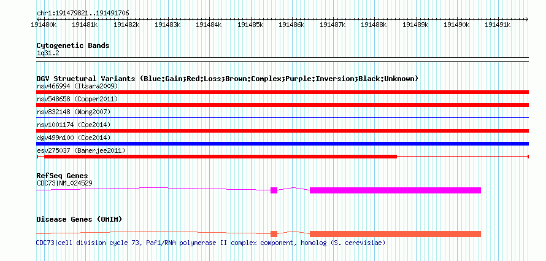
Task: Click the esv275037 (Banerjee2011) label
Action: pos(81,150)
